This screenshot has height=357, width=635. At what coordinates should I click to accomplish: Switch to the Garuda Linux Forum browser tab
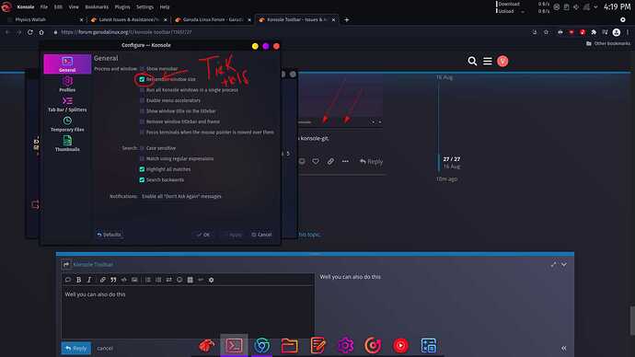(213, 19)
